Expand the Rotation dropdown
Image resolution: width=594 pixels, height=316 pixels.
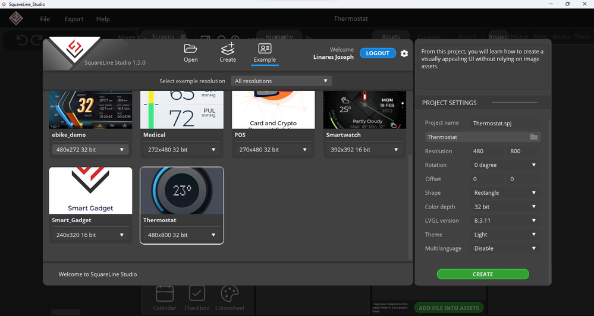(x=505, y=165)
